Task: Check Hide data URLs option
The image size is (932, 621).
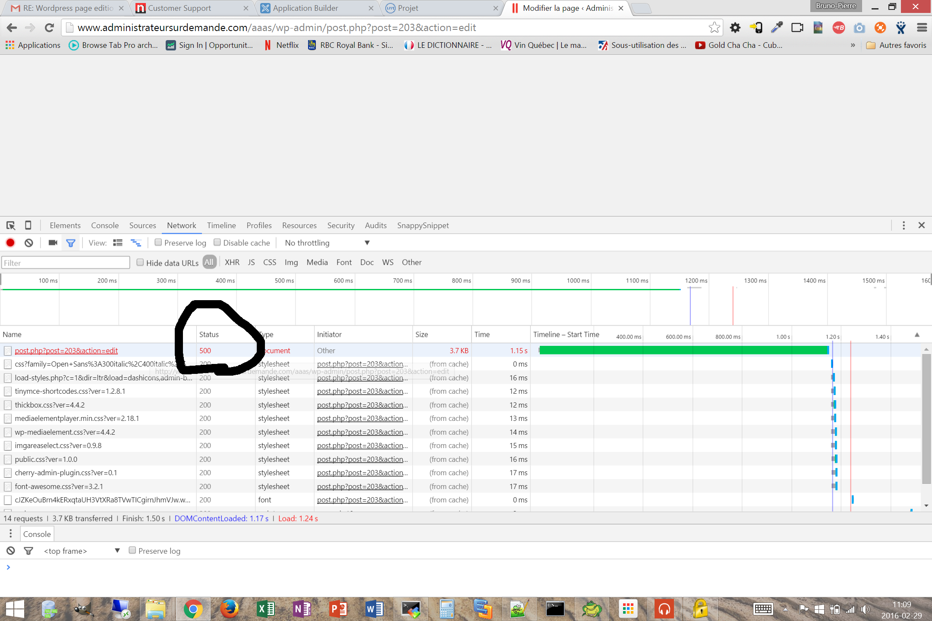Action: click(140, 262)
